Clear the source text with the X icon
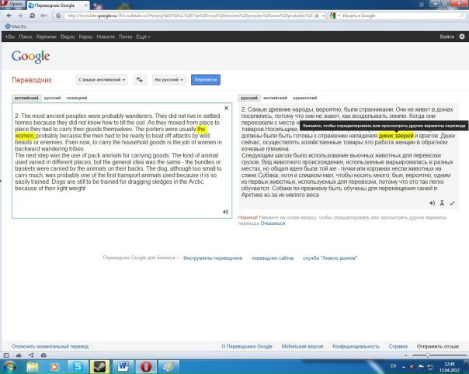This screenshot has height=374, width=469. [x=226, y=108]
